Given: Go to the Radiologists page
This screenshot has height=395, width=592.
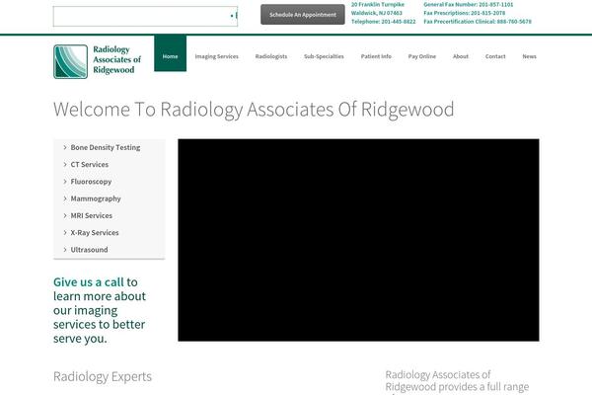Looking at the screenshot, I should pyautogui.click(x=271, y=56).
